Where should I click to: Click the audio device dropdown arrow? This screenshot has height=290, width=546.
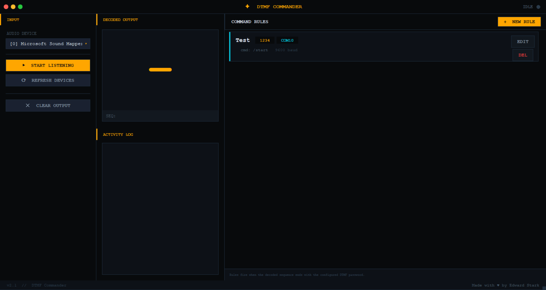86,44
